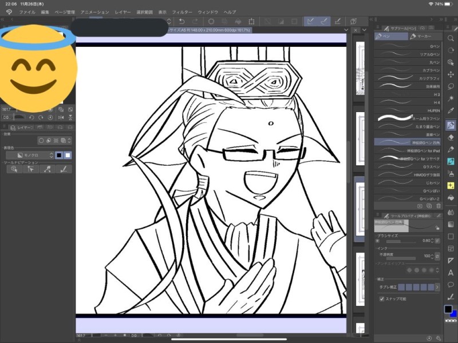Click the Clear dotted-circle command icon
The image size is (458, 343).
click(x=211, y=21)
